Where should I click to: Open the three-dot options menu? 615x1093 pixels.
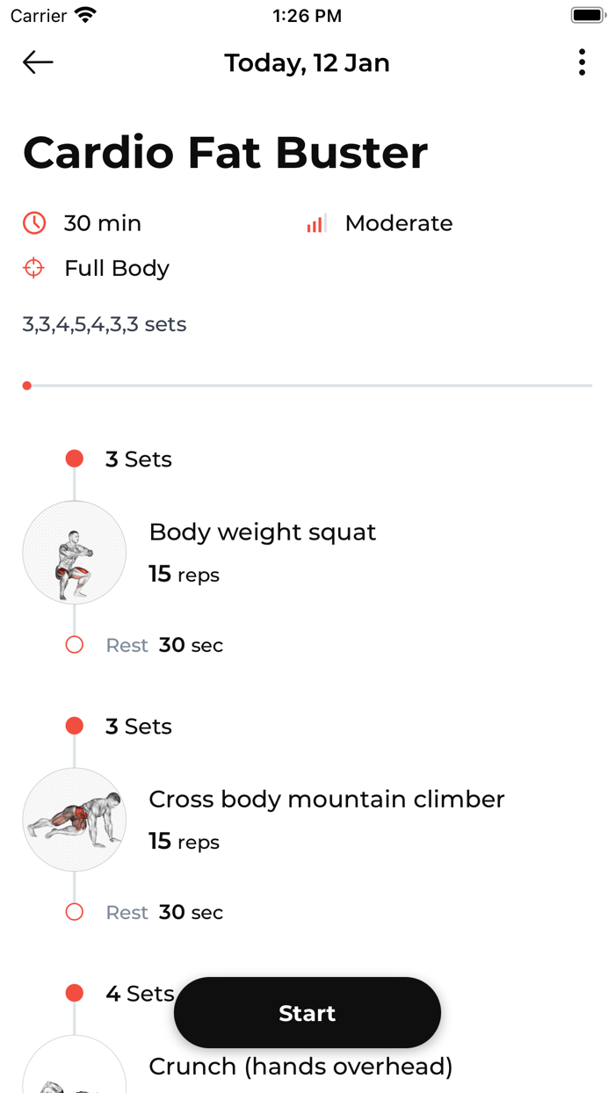coord(582,62)
